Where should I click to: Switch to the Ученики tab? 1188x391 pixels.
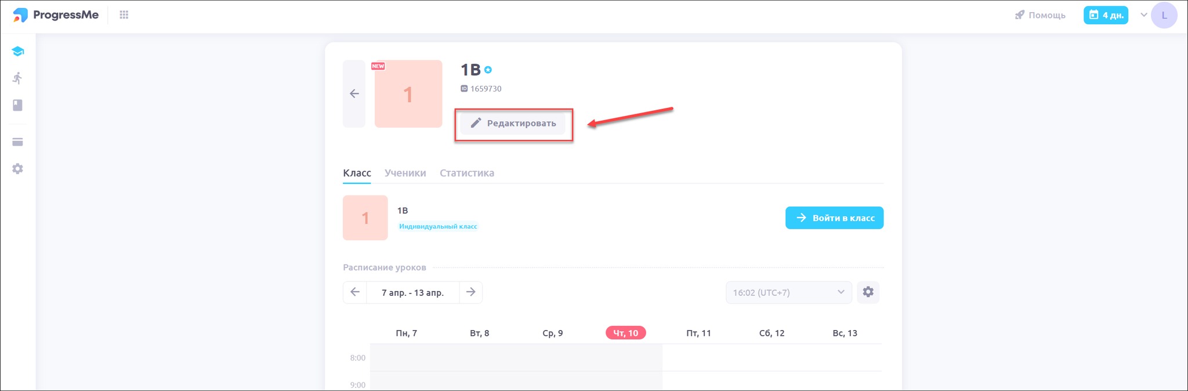pyautogui.click(x=405, y=173)
